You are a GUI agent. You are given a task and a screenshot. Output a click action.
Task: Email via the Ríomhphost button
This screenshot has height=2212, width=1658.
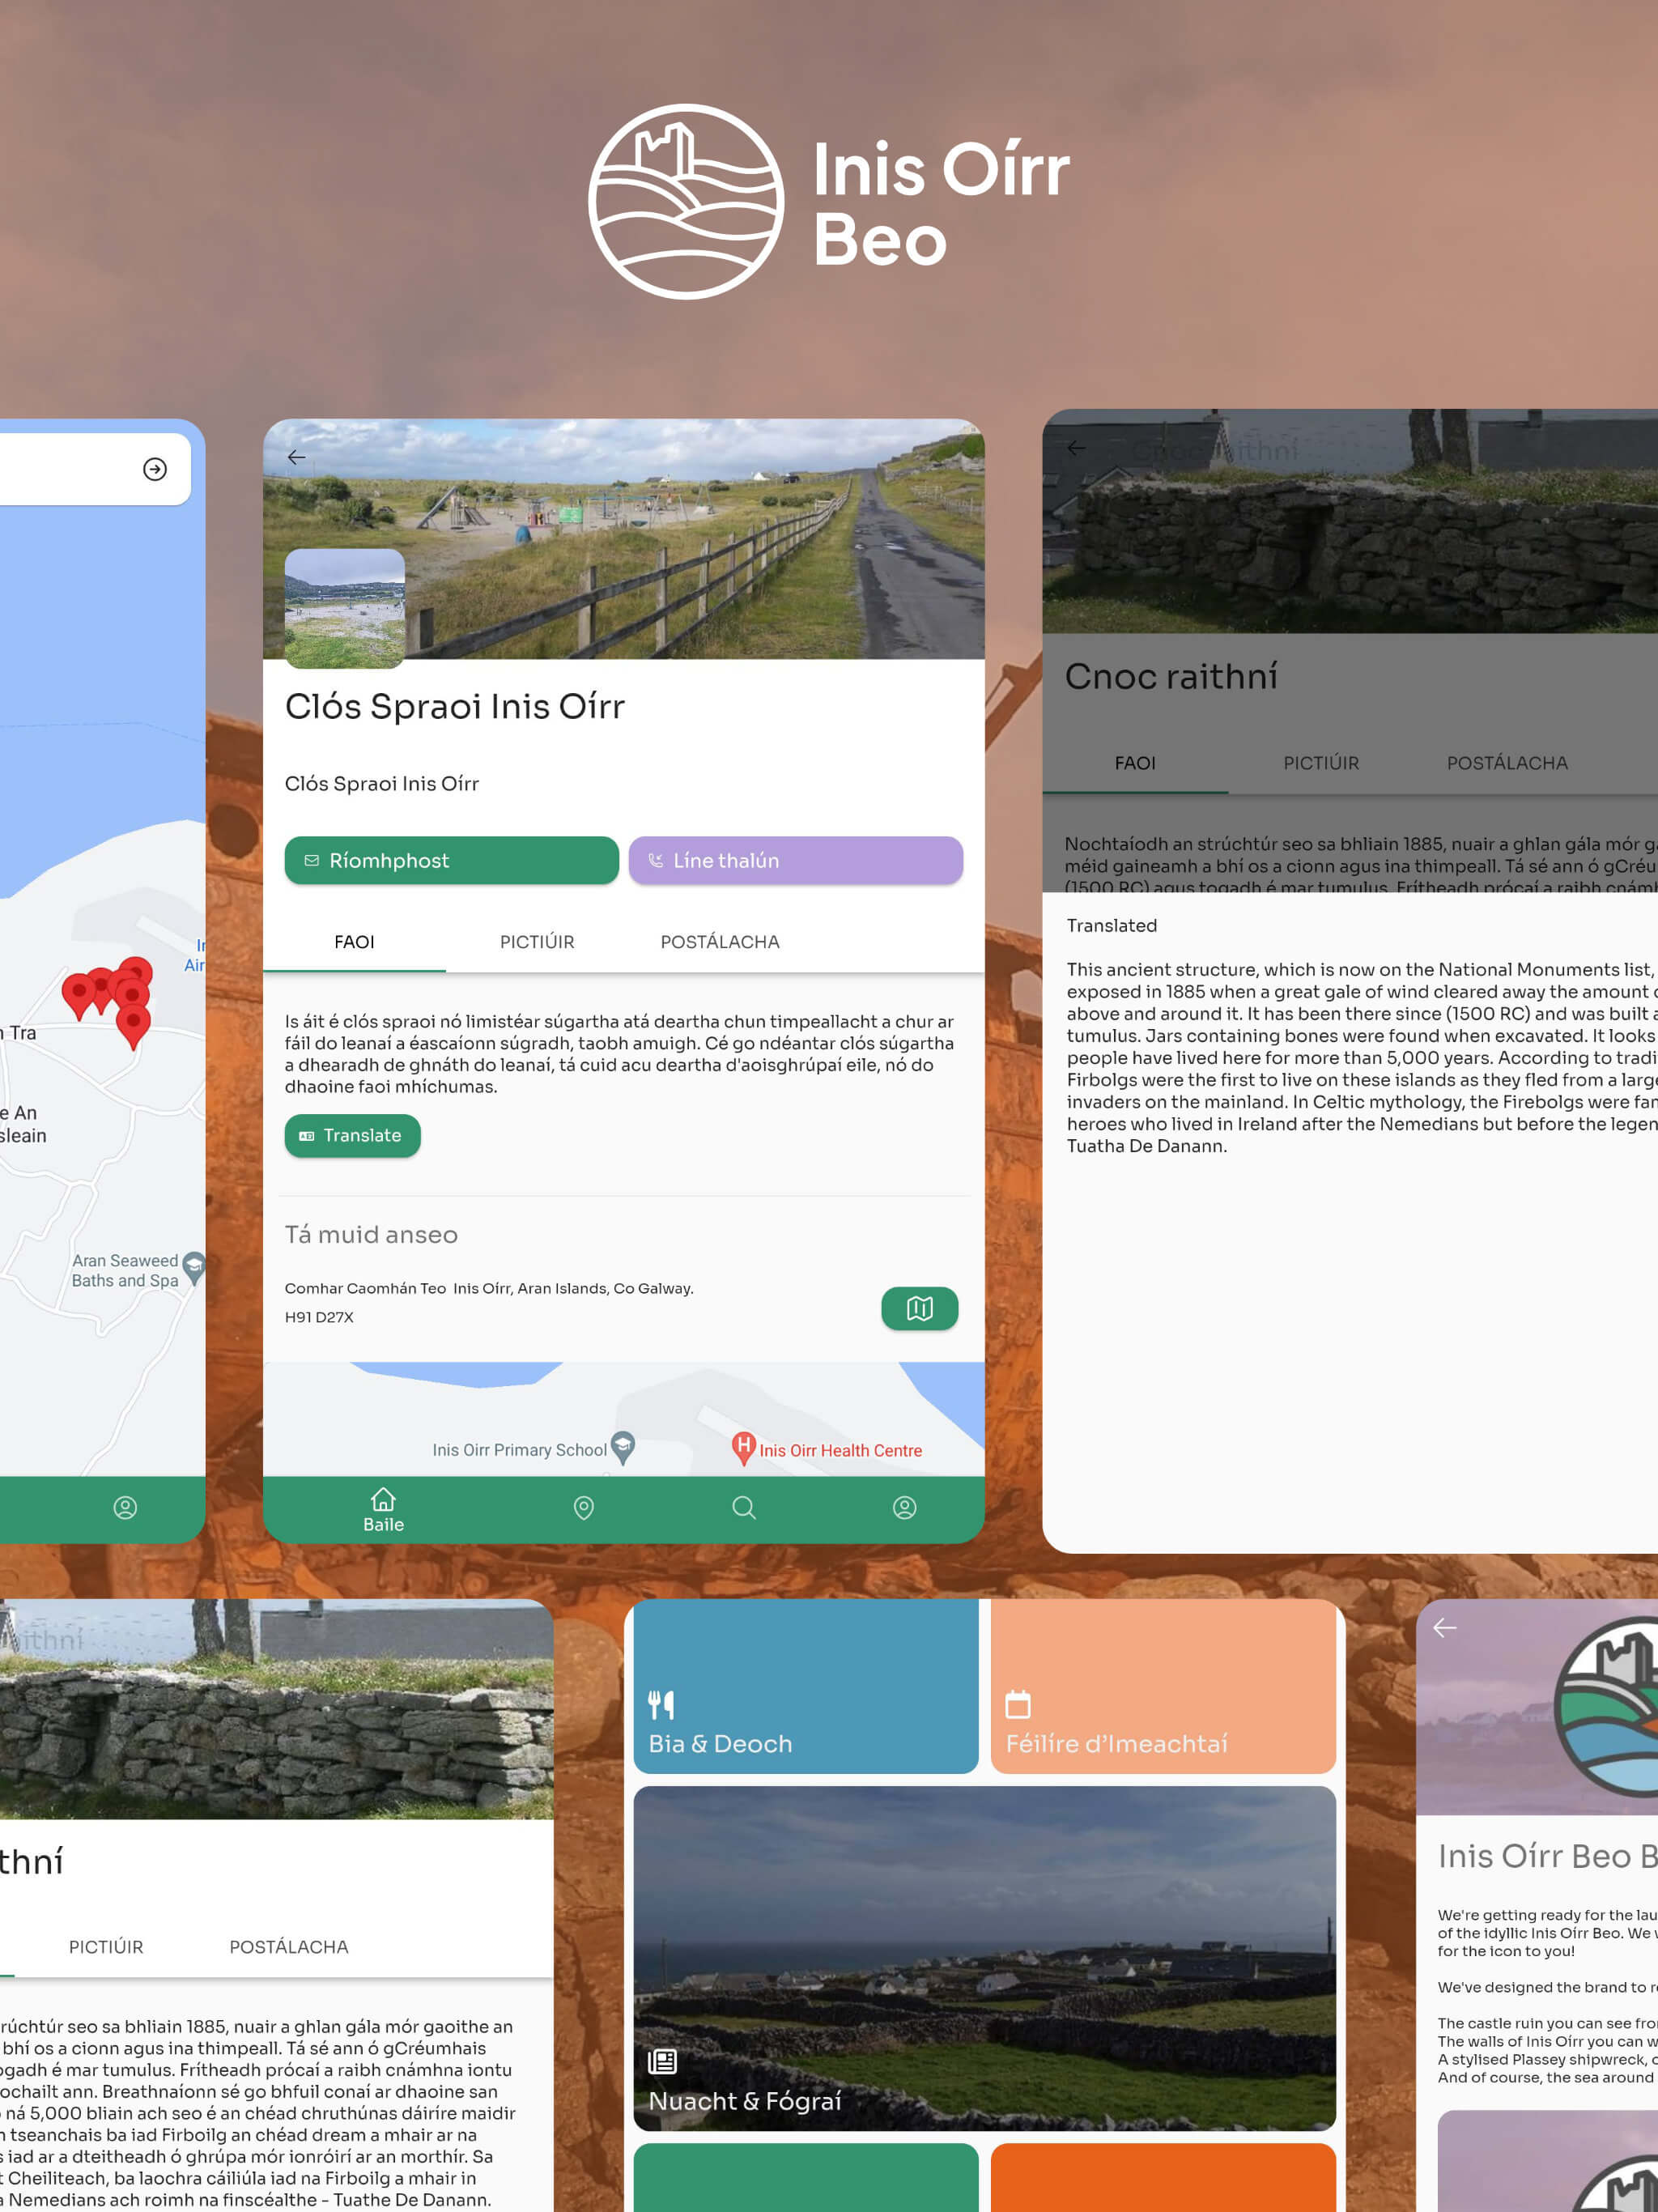tap(451, 860)
